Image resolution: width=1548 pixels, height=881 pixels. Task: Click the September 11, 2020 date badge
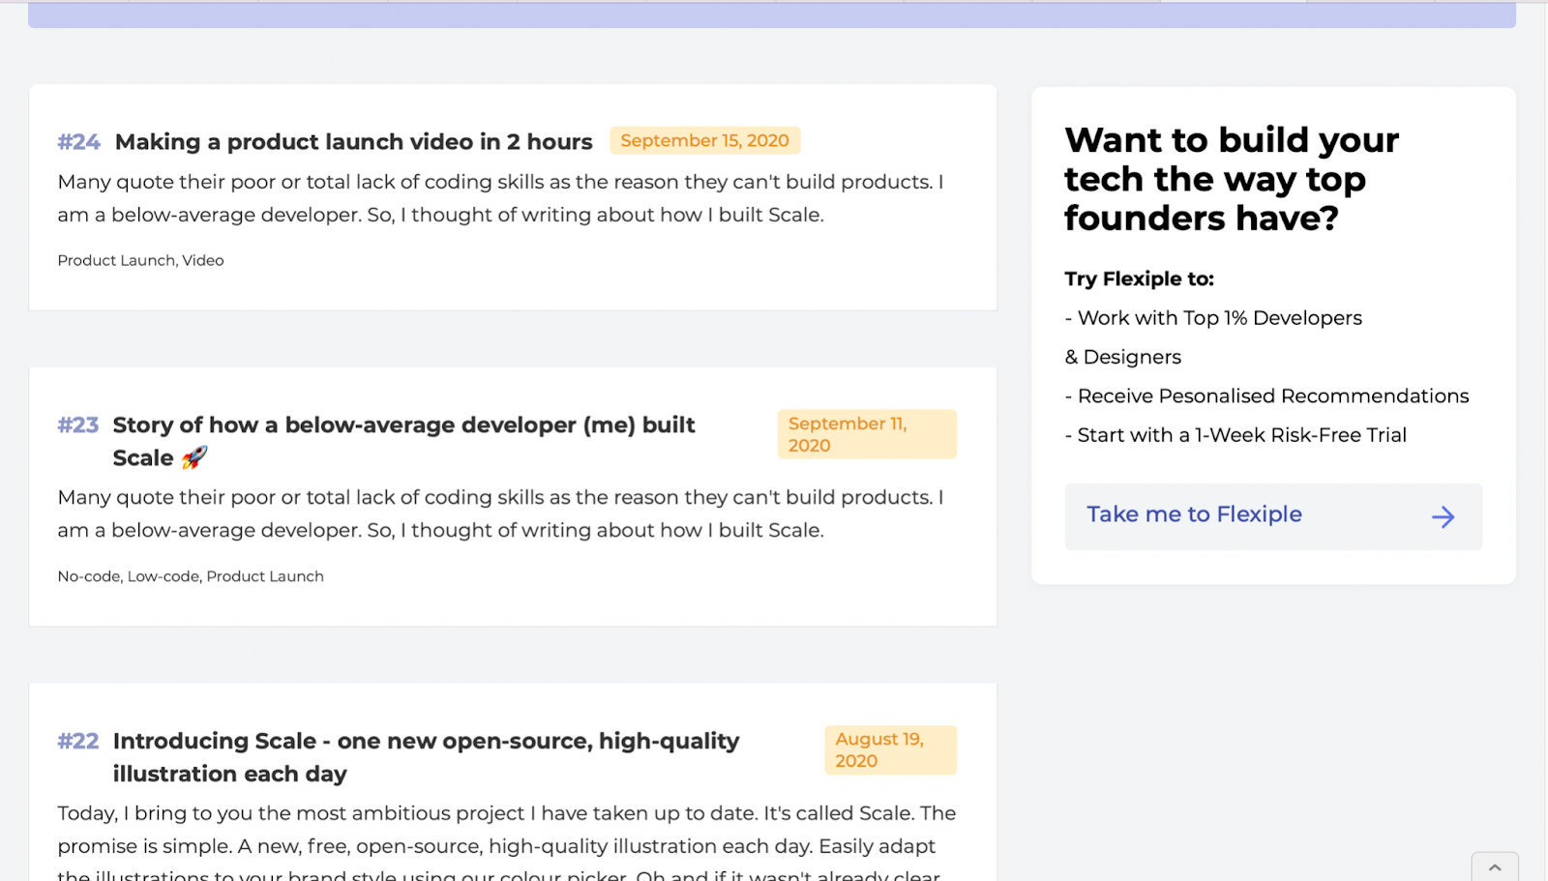pos(866,434)
